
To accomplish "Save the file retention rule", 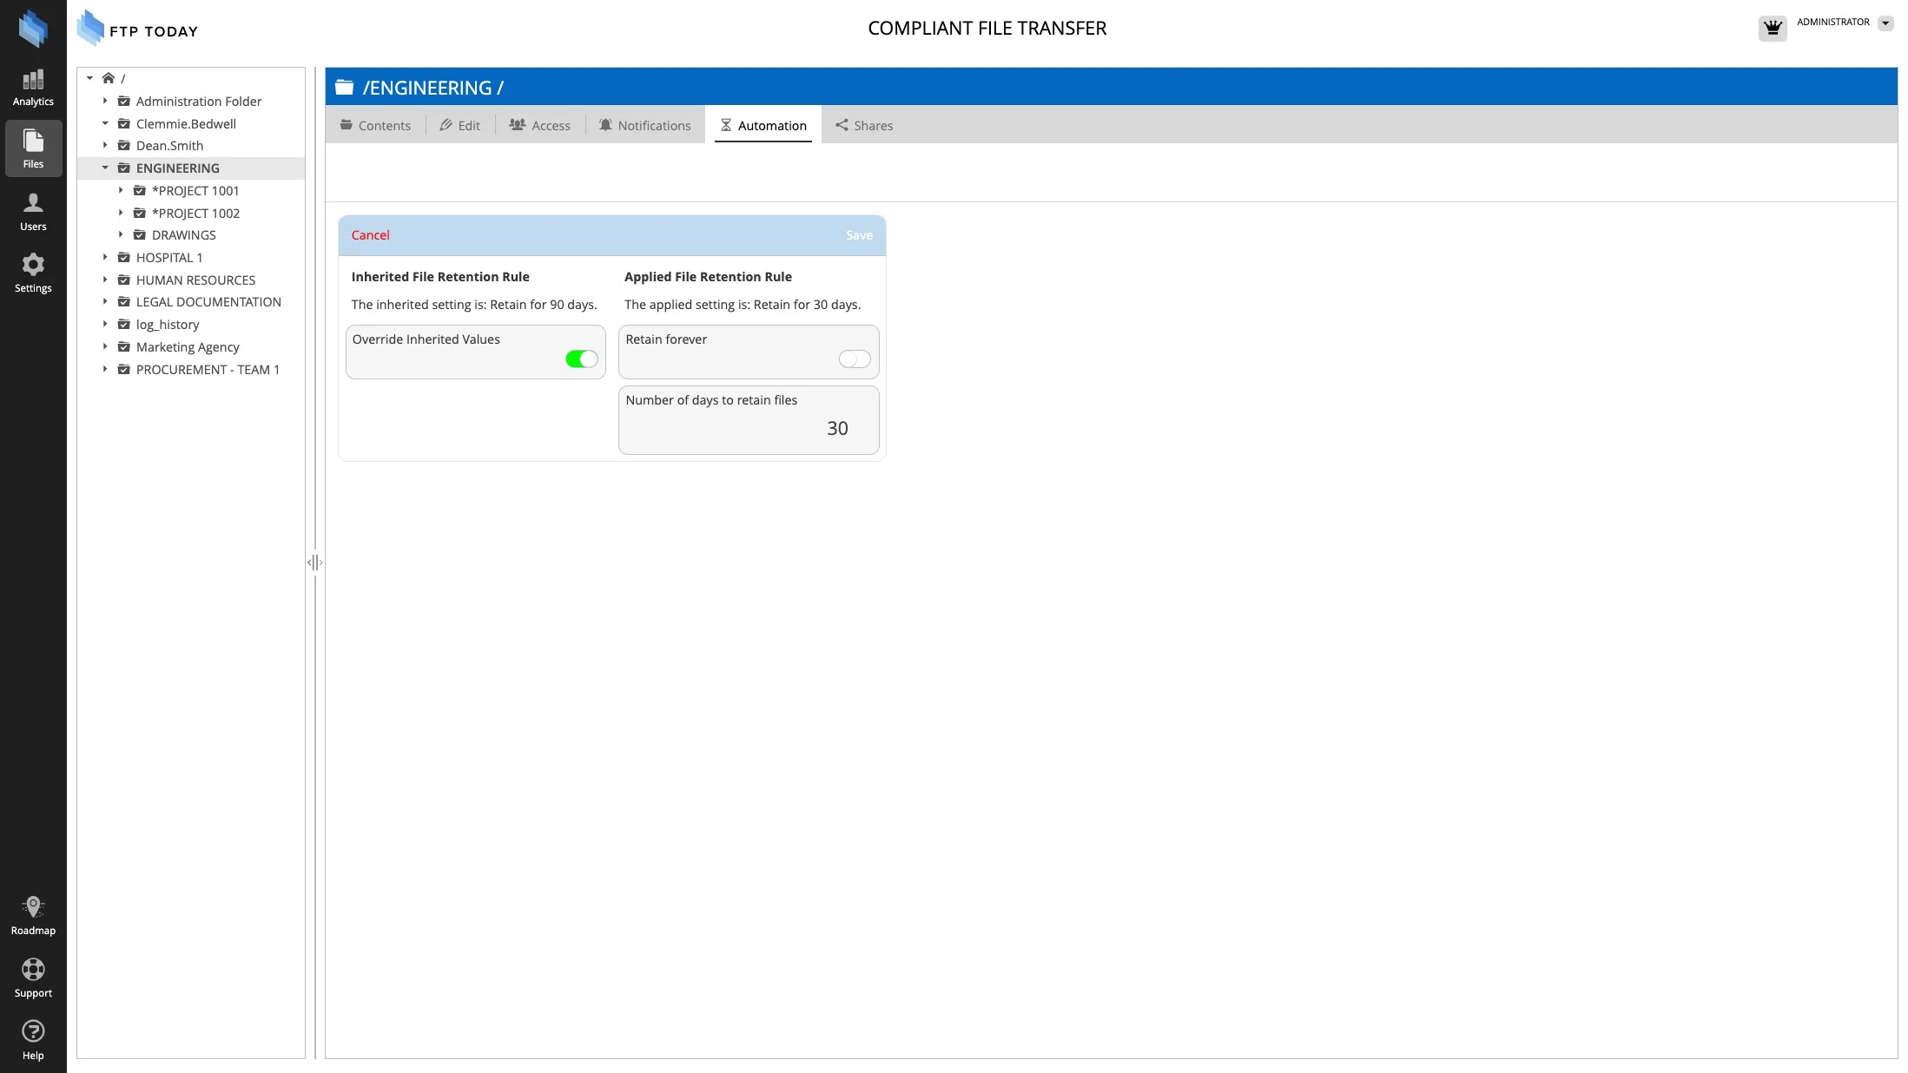I will click(x=858, y=235).
